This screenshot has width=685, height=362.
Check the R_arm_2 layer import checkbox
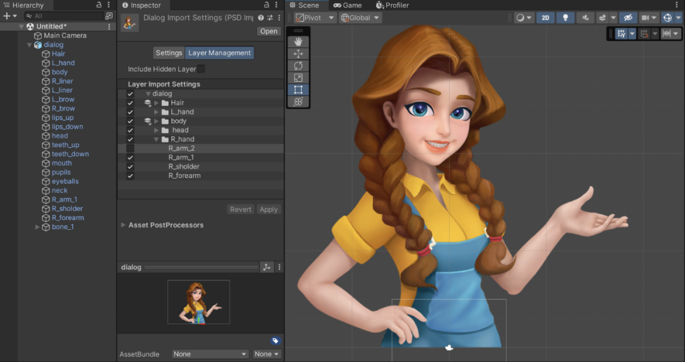pos(130,148)
